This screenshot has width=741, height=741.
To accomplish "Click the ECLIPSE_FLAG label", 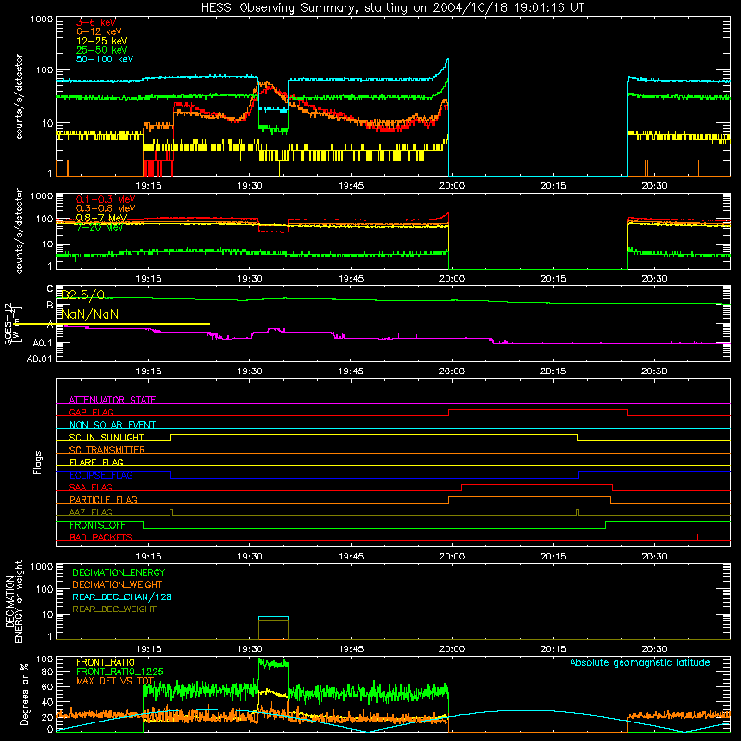I will pyautogui.click(x=101, y=475).
